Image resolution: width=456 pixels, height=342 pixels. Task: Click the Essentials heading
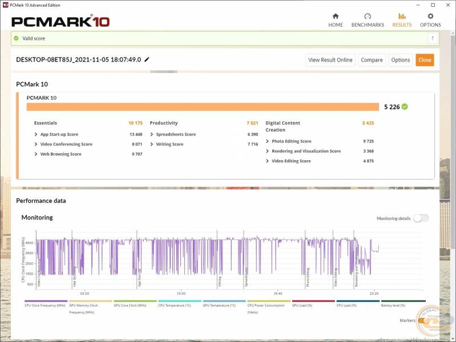[45, 123]
